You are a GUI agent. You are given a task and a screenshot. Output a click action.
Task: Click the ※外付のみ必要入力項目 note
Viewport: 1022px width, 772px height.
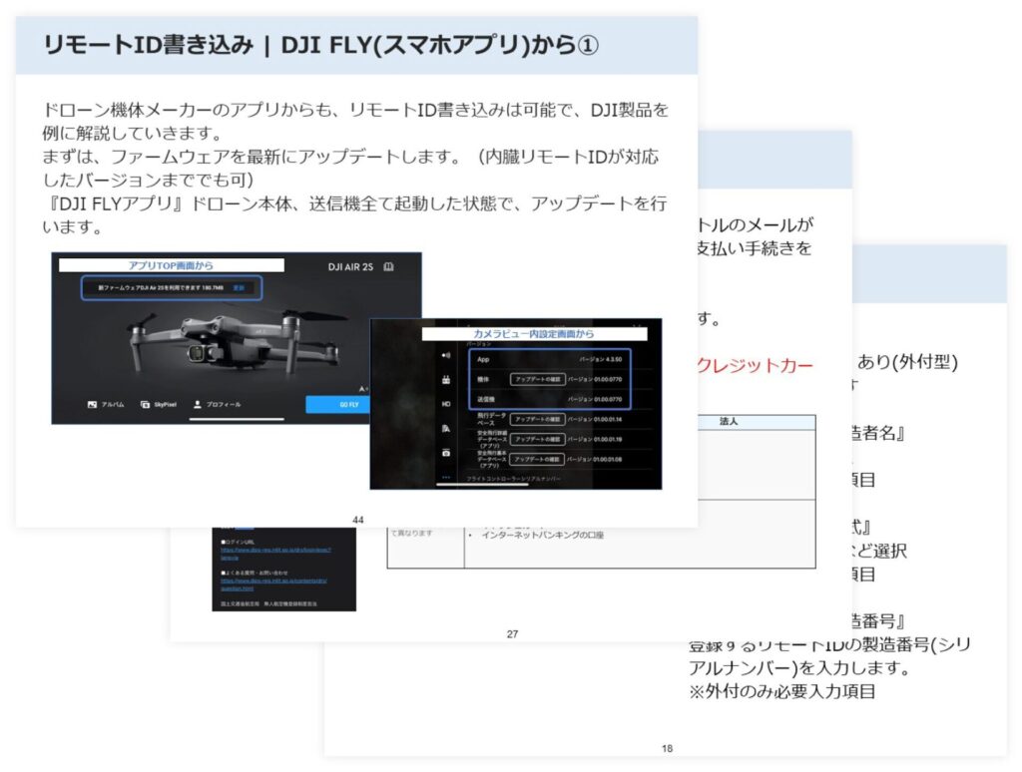(x=781, y=691)
